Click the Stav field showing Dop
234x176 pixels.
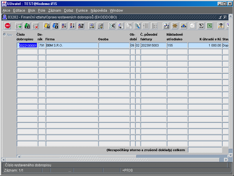(225, 45)
